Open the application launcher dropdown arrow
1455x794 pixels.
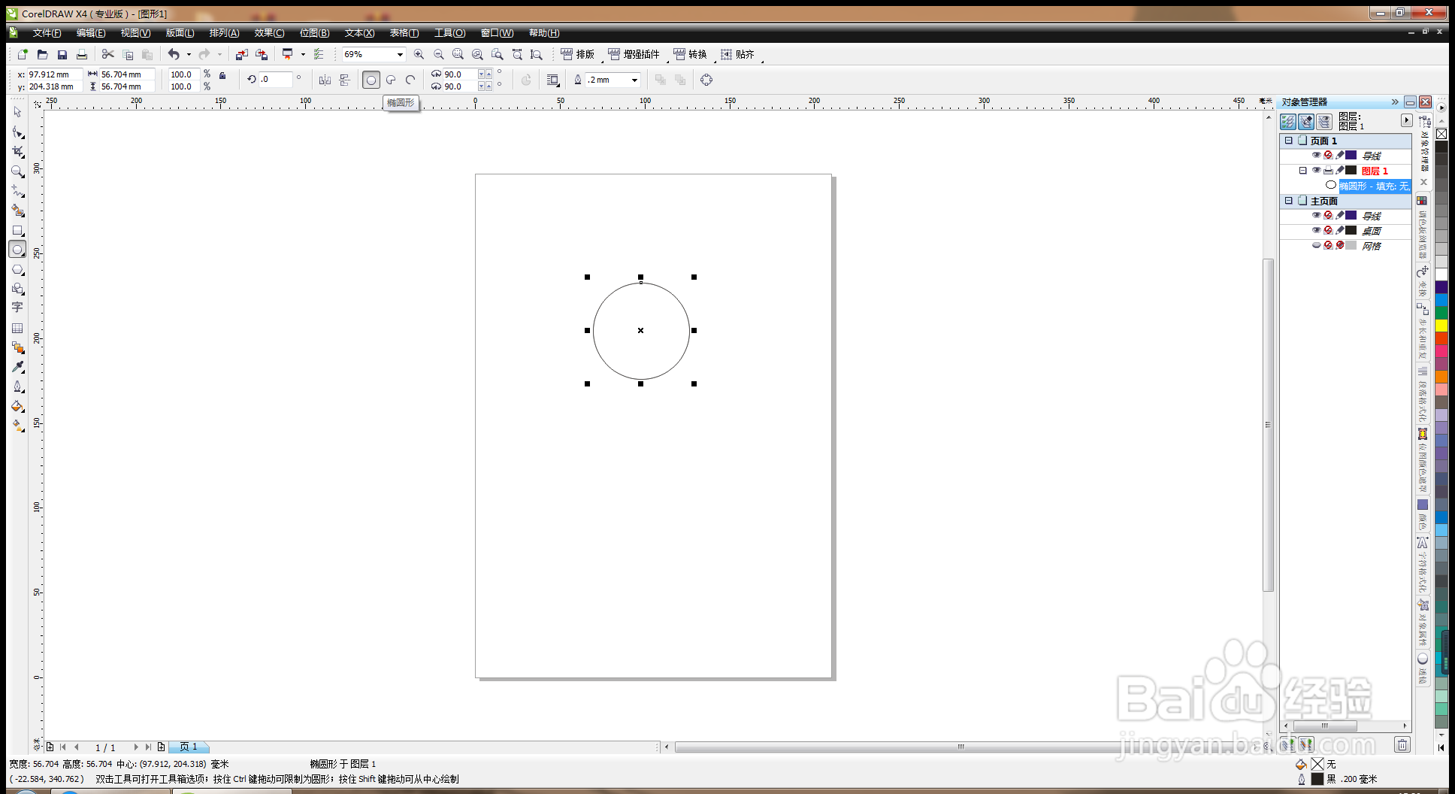tap(303, 54)
